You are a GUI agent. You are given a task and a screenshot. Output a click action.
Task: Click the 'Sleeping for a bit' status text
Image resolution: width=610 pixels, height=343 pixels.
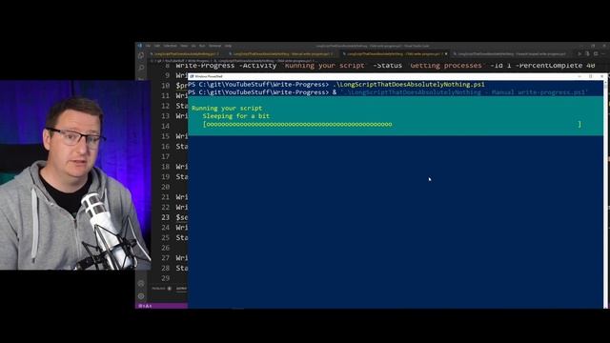tap(235, 116)
